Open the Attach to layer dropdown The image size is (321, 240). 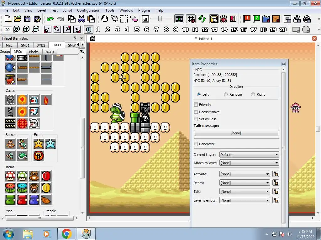pos(249,163)
